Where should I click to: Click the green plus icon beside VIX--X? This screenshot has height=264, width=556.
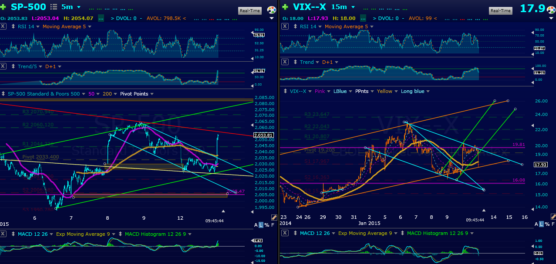[x=285, y=7]
